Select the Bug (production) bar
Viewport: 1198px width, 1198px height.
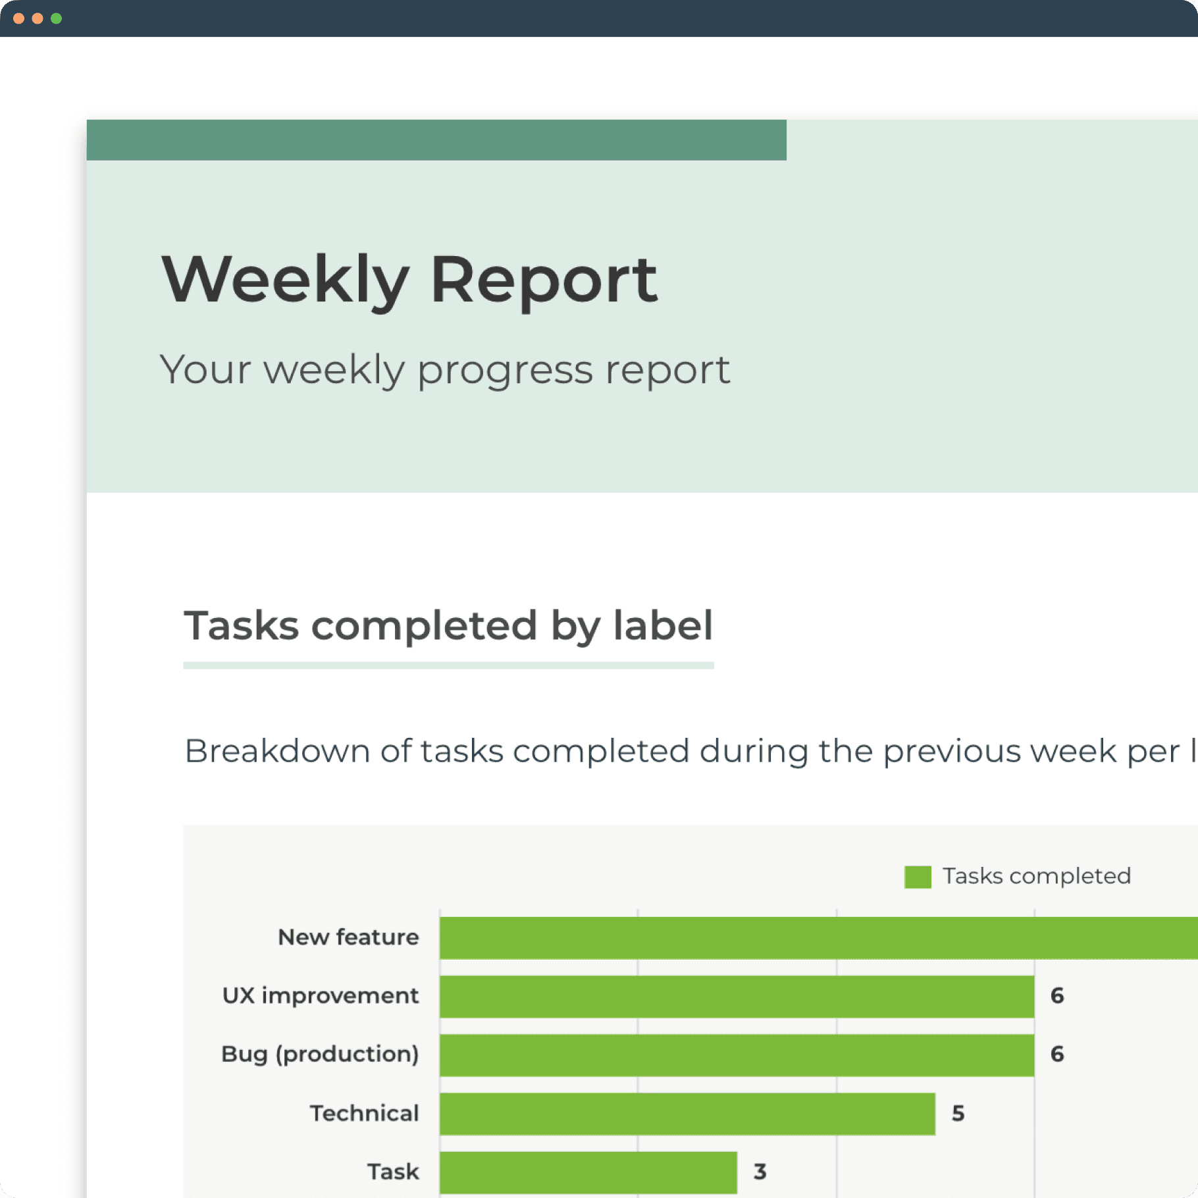pyautogui.click(x=737, y=1055)
